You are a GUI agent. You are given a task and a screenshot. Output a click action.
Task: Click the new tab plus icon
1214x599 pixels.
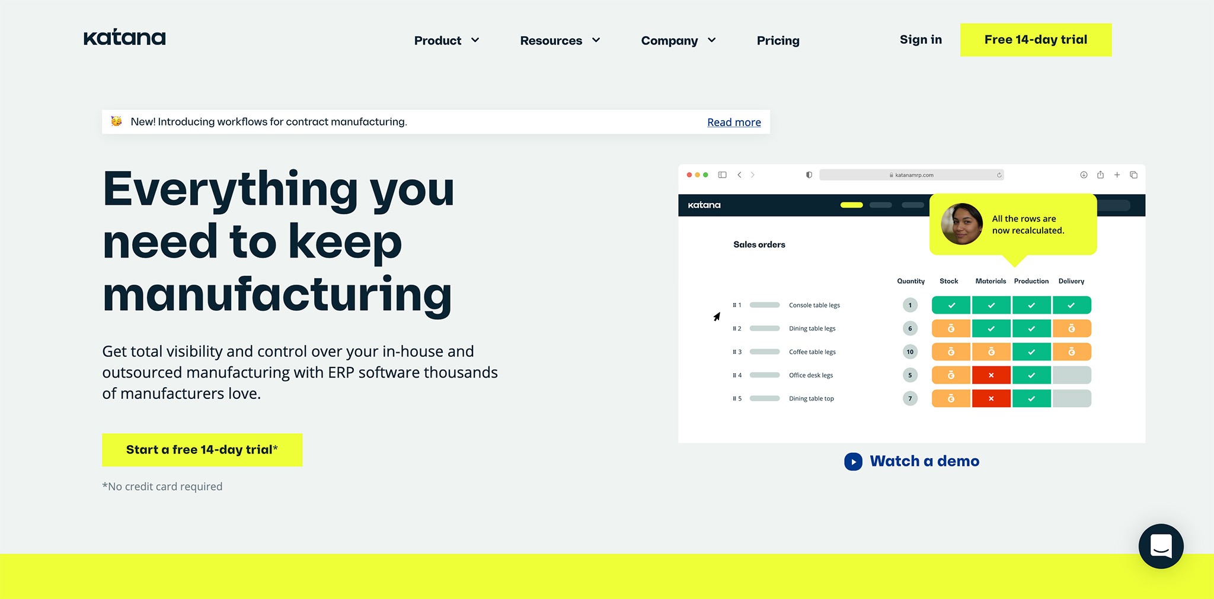coord(1117,175)
